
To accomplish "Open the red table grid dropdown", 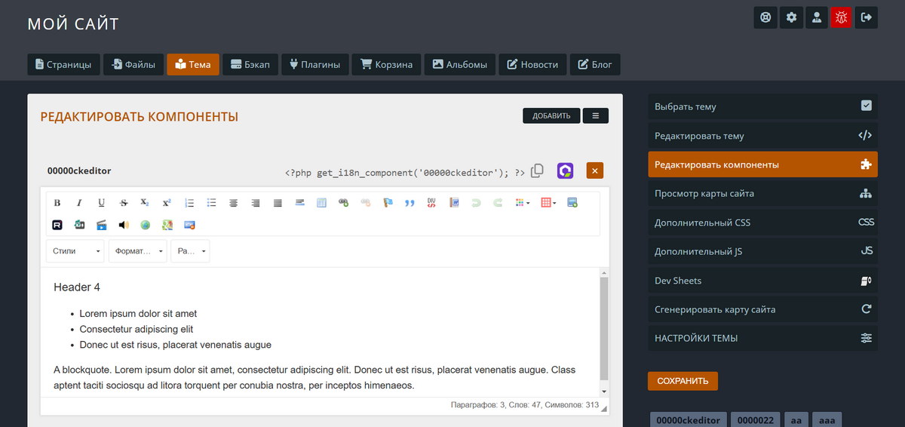I will coord(548,203).
